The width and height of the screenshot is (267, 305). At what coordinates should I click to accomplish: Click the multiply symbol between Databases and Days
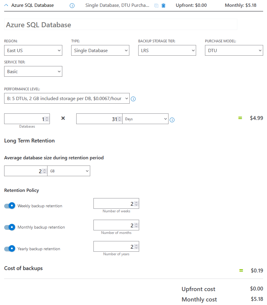(x=63, y=118)
